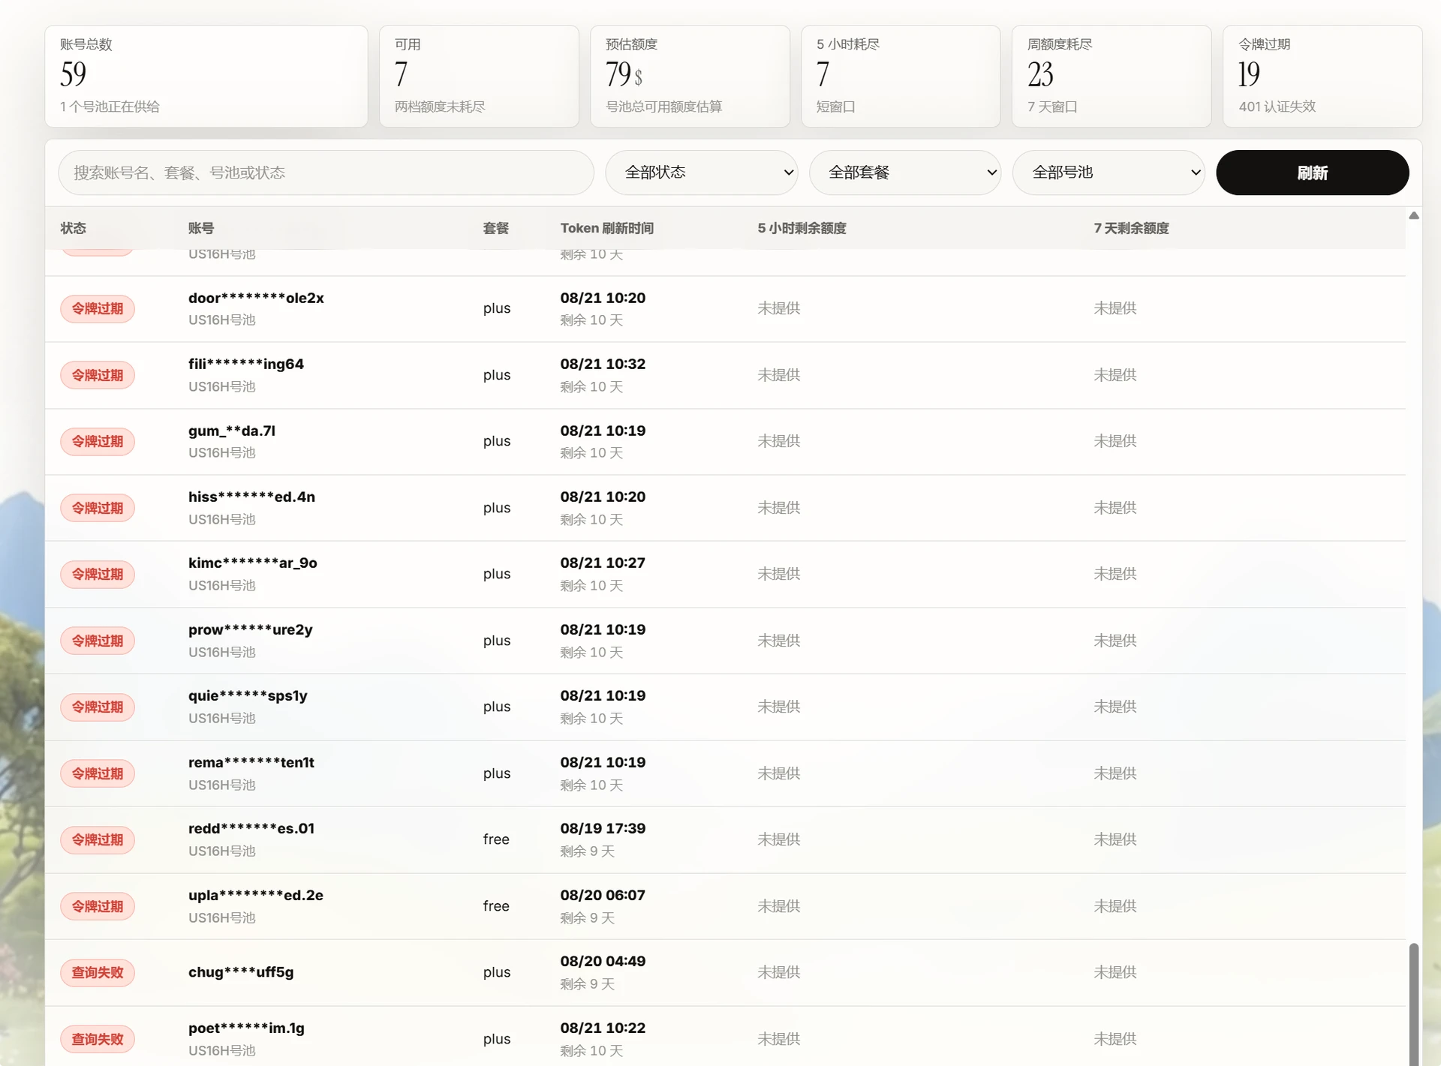Click account gum_**da.7l
The width and height of the screenshot is (1441, 1066).
232,431
